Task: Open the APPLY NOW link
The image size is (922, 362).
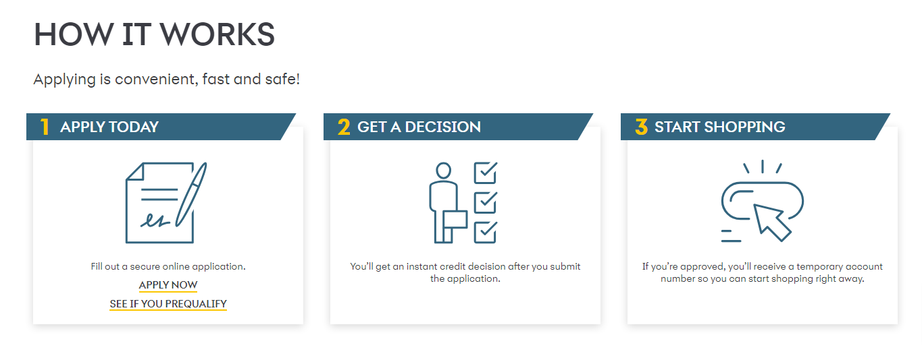Action: click(x=168, y=285)
